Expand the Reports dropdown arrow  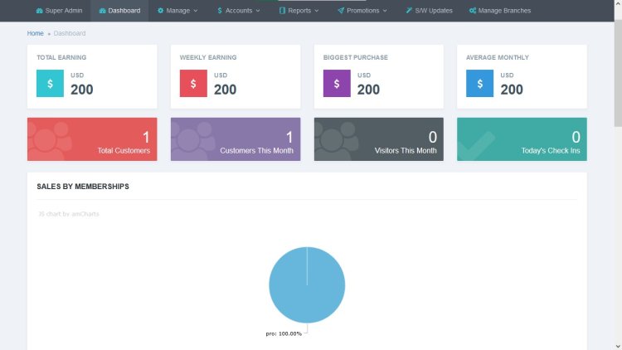pos(317,11)
